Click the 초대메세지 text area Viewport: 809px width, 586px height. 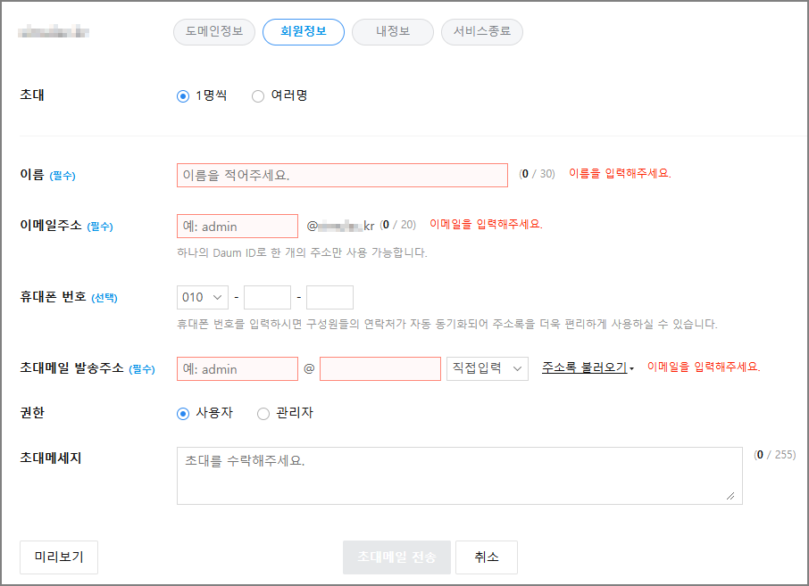(x=460, y=475)
